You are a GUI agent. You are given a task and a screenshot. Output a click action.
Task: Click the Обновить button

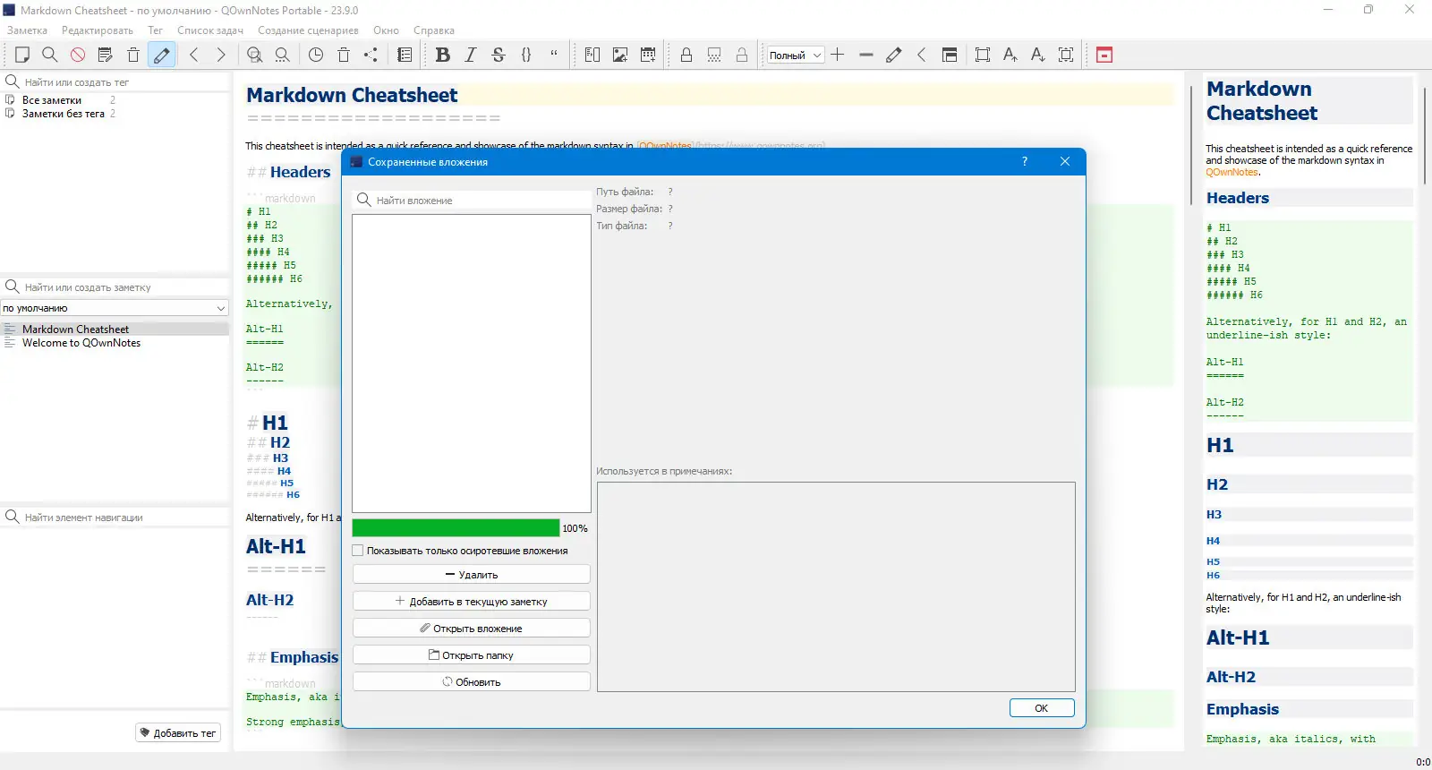(472, 682)
